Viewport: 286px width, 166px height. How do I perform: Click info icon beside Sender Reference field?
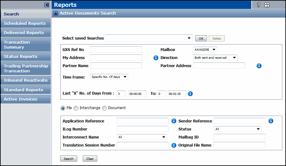(271, 121)
